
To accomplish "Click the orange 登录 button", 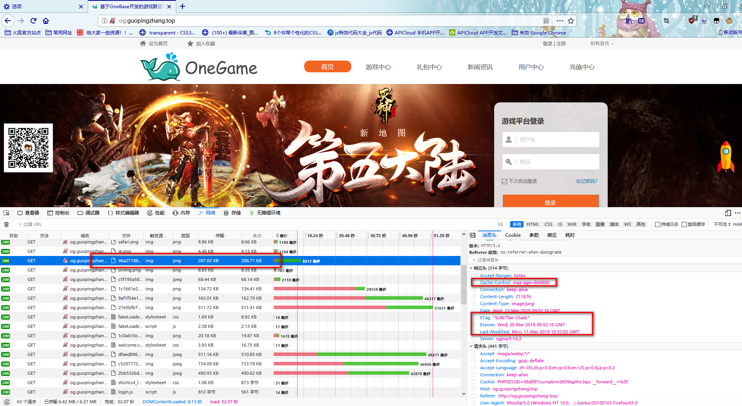I will click(551, 201).
